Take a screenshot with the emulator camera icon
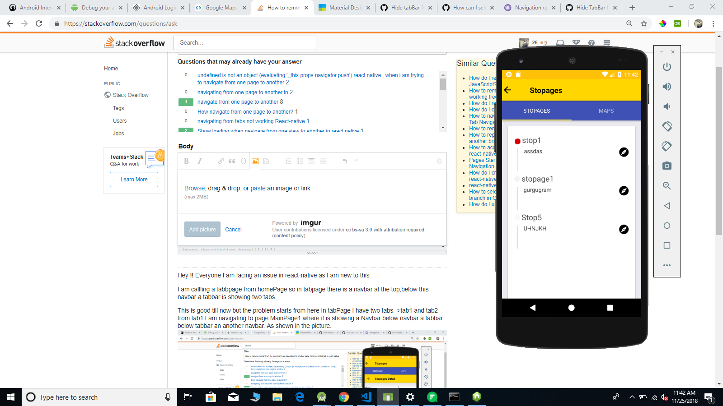 pyautogui.click(x=667, y=166)
